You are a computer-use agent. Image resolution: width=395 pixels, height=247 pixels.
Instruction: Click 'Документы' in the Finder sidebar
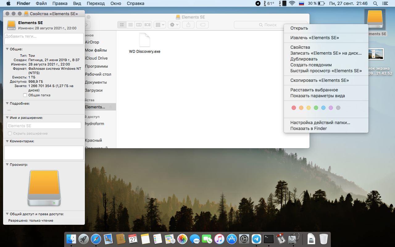click(96, 82)
